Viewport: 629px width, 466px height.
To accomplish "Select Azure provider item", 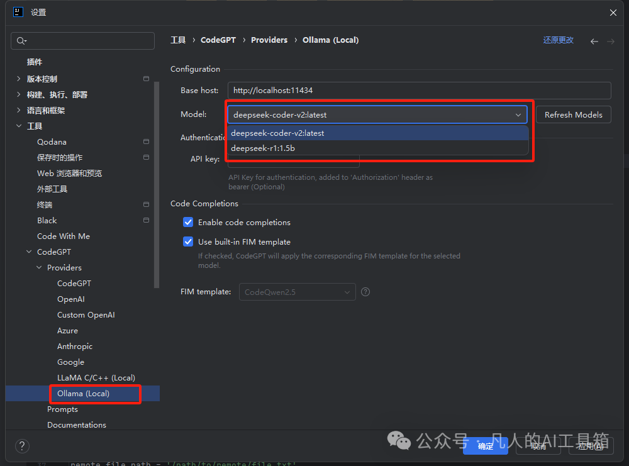I will pyautogui.click(x=67, y=330).
